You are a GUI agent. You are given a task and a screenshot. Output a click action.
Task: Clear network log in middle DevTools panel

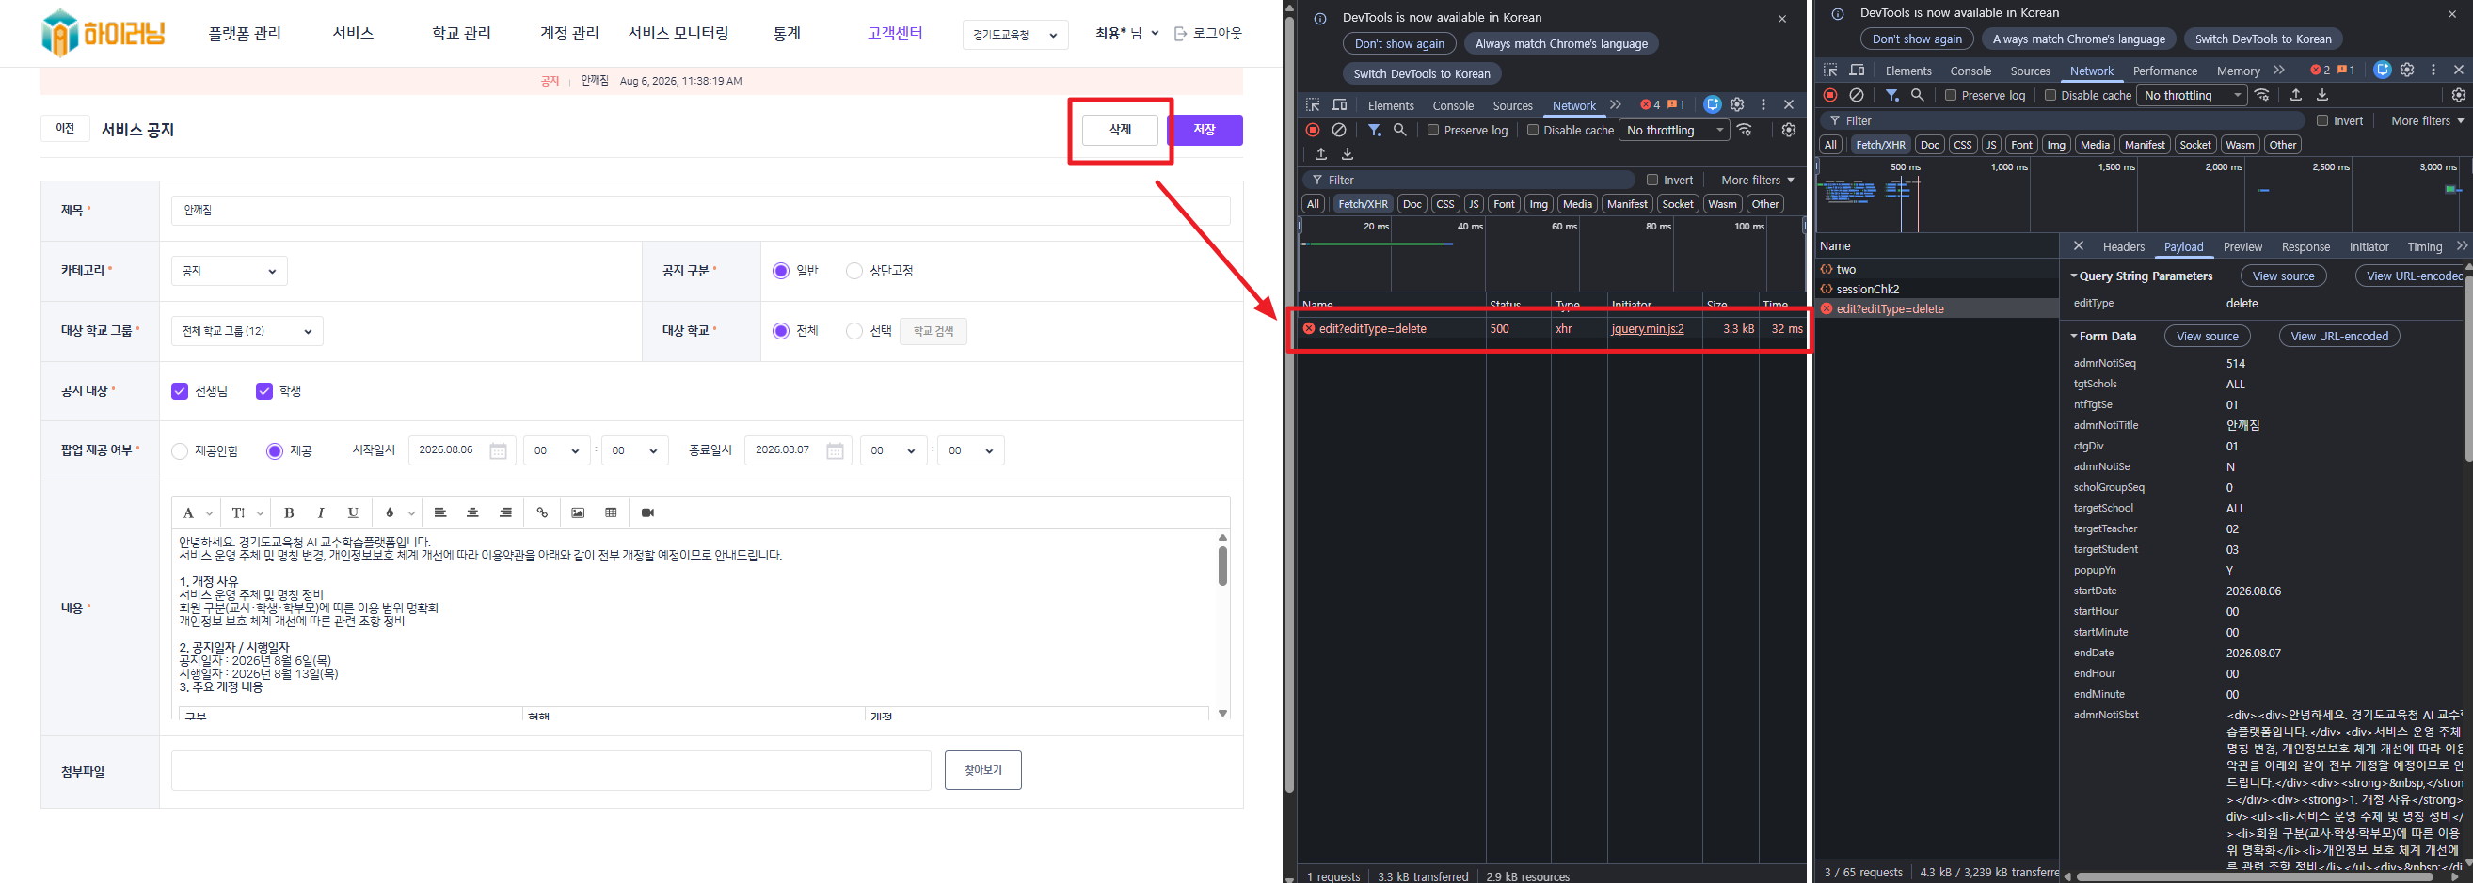[x=1338, y=130]
